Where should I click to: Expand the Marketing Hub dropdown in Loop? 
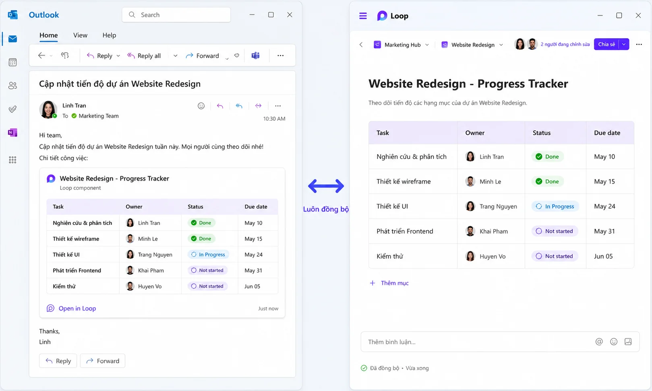(x=427, y=45)
